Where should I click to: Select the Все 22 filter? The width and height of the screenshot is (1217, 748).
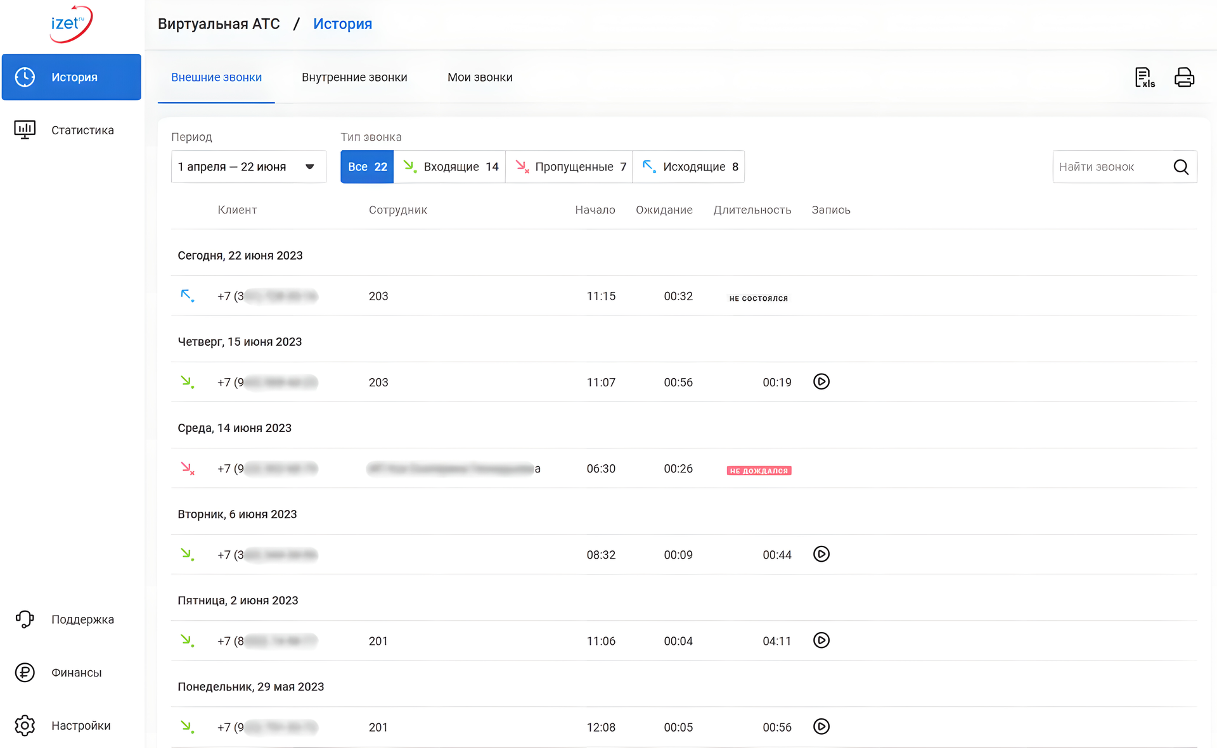point(367,167)
